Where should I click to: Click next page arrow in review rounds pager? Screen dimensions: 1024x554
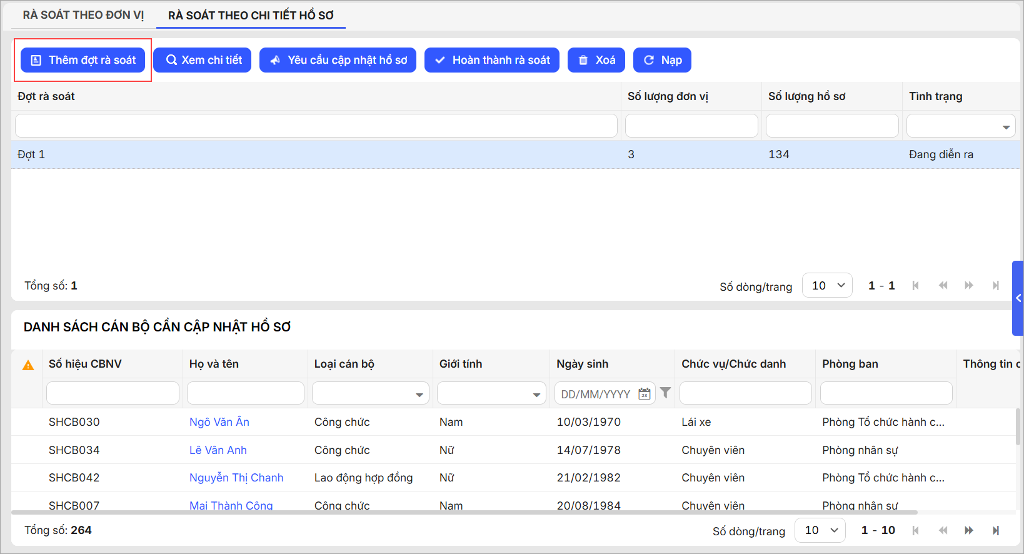[968, 286]
